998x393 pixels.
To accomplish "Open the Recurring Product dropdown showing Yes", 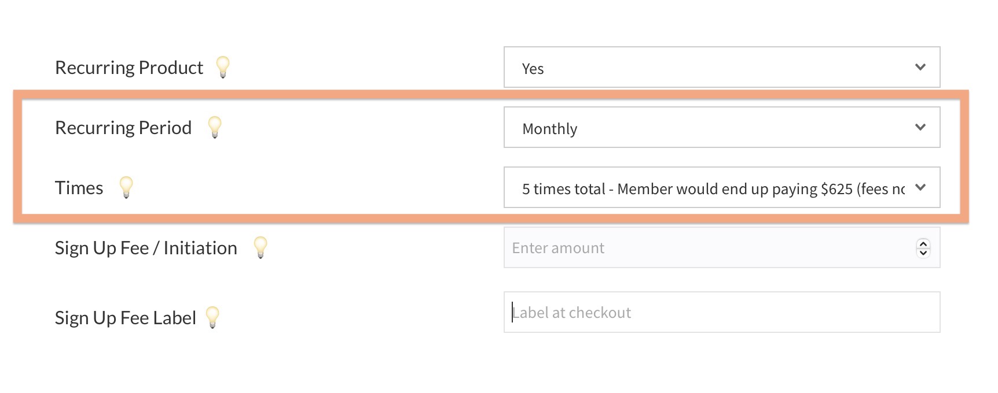I will click(712, 68).
